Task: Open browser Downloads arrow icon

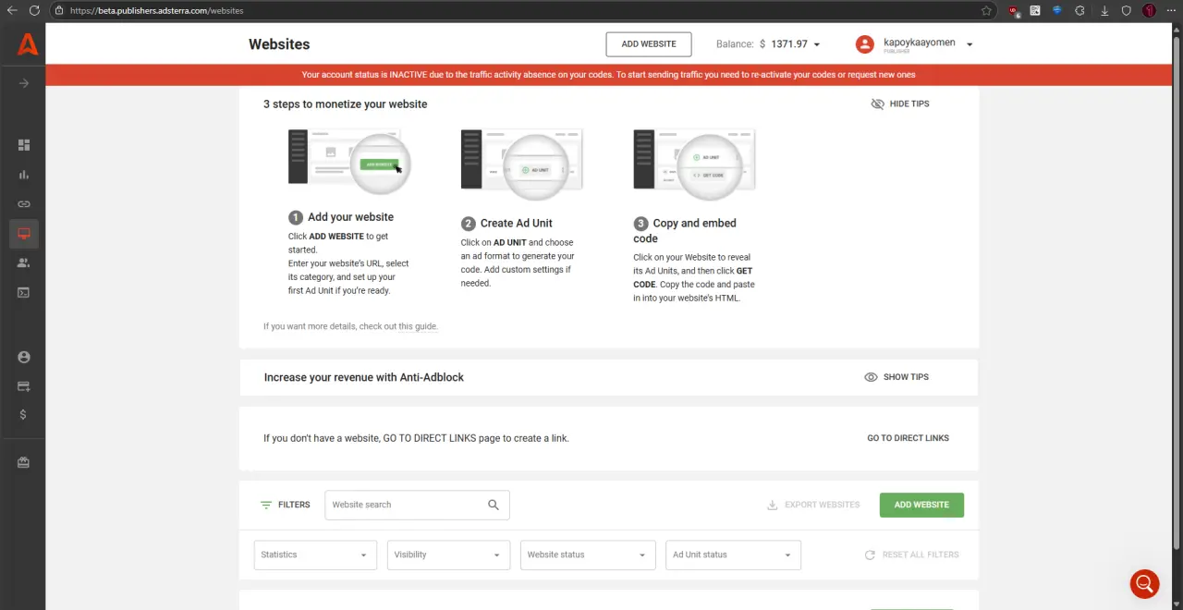Action: pos(1104,11)
